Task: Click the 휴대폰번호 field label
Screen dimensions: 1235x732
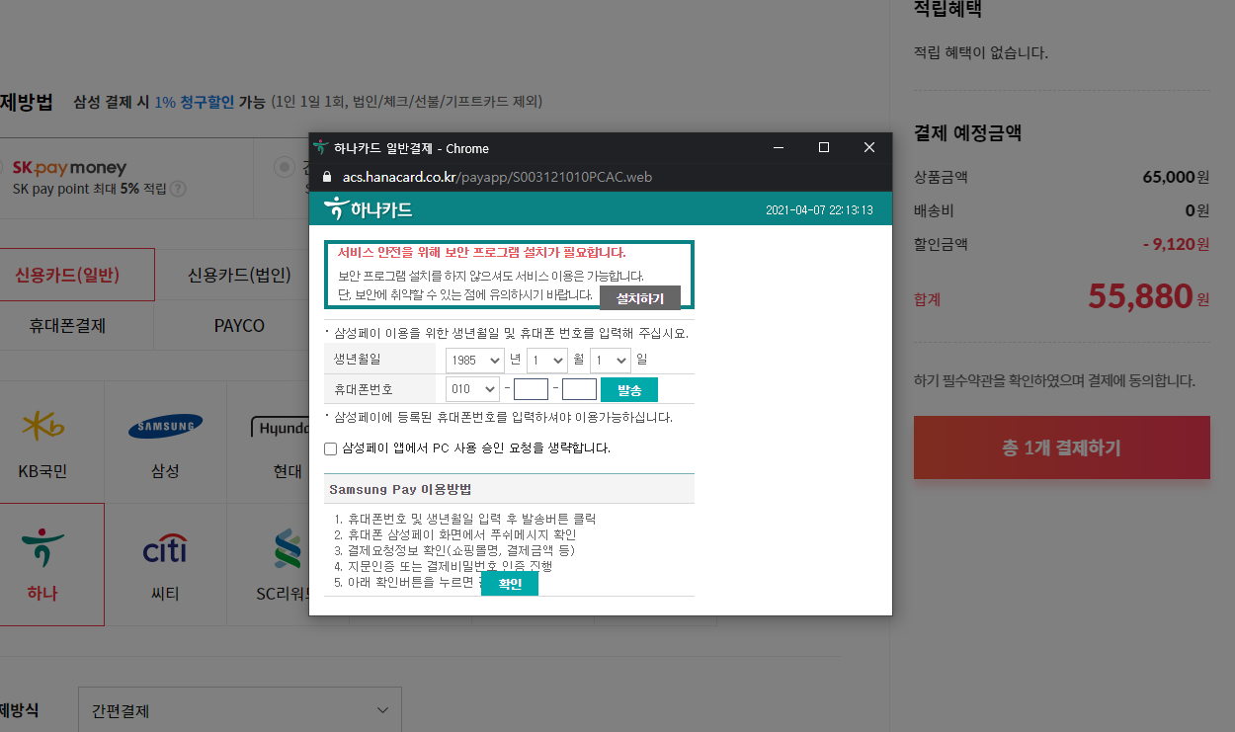Action: (365, 389)
